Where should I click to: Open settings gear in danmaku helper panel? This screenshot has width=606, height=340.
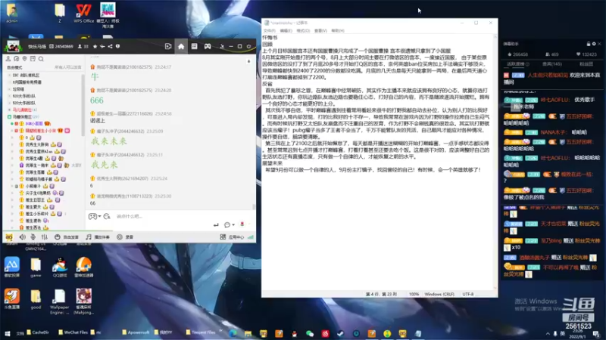pos(594,44)
